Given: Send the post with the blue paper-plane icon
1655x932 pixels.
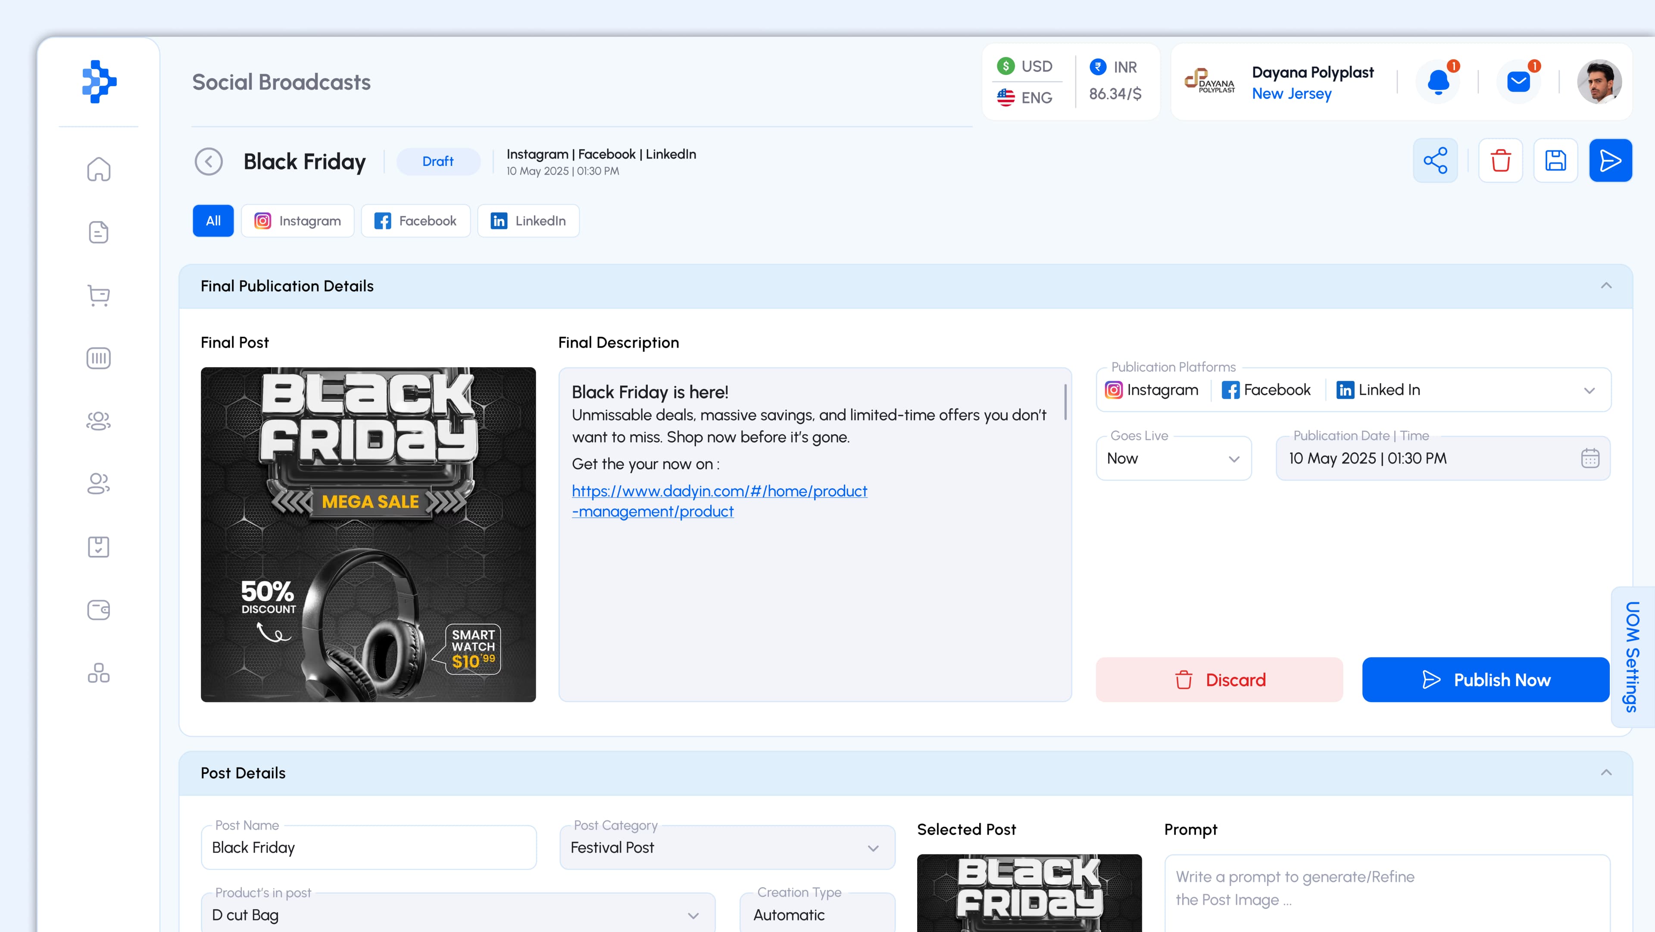Looking at the screenshot, I should tap(1611, 161).
